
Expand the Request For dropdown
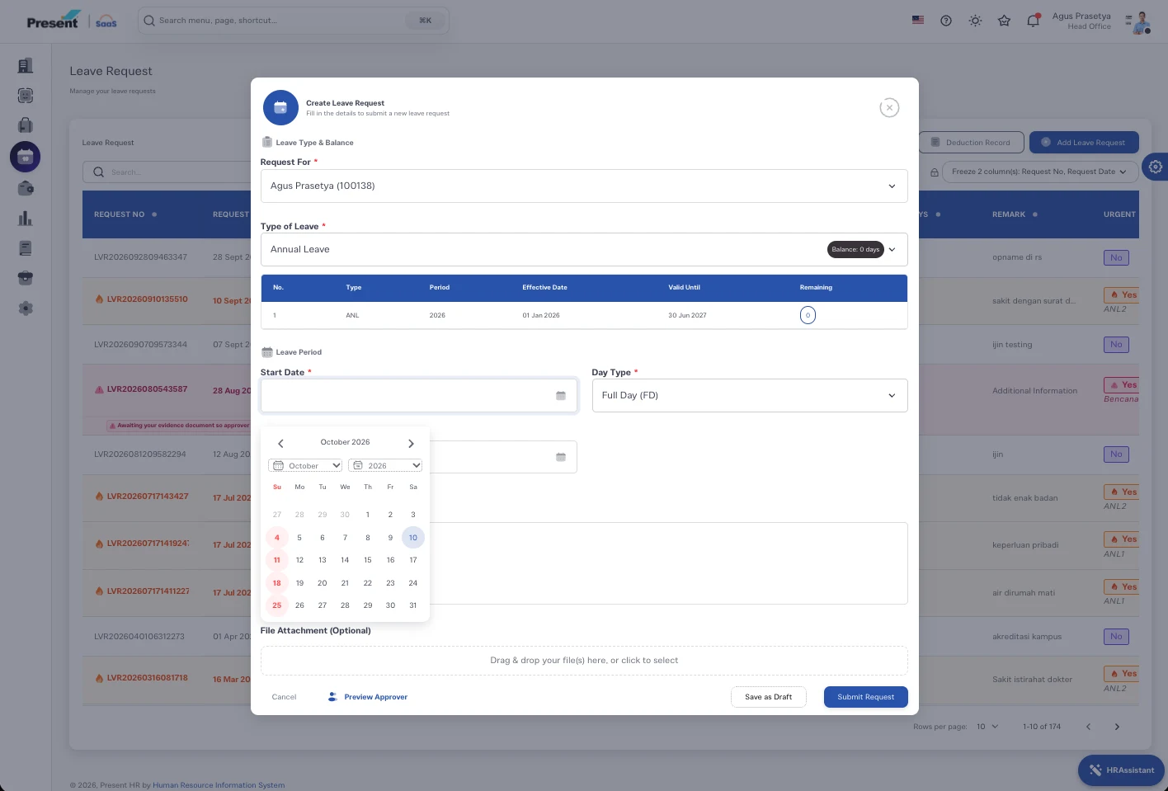coord(584,186)
